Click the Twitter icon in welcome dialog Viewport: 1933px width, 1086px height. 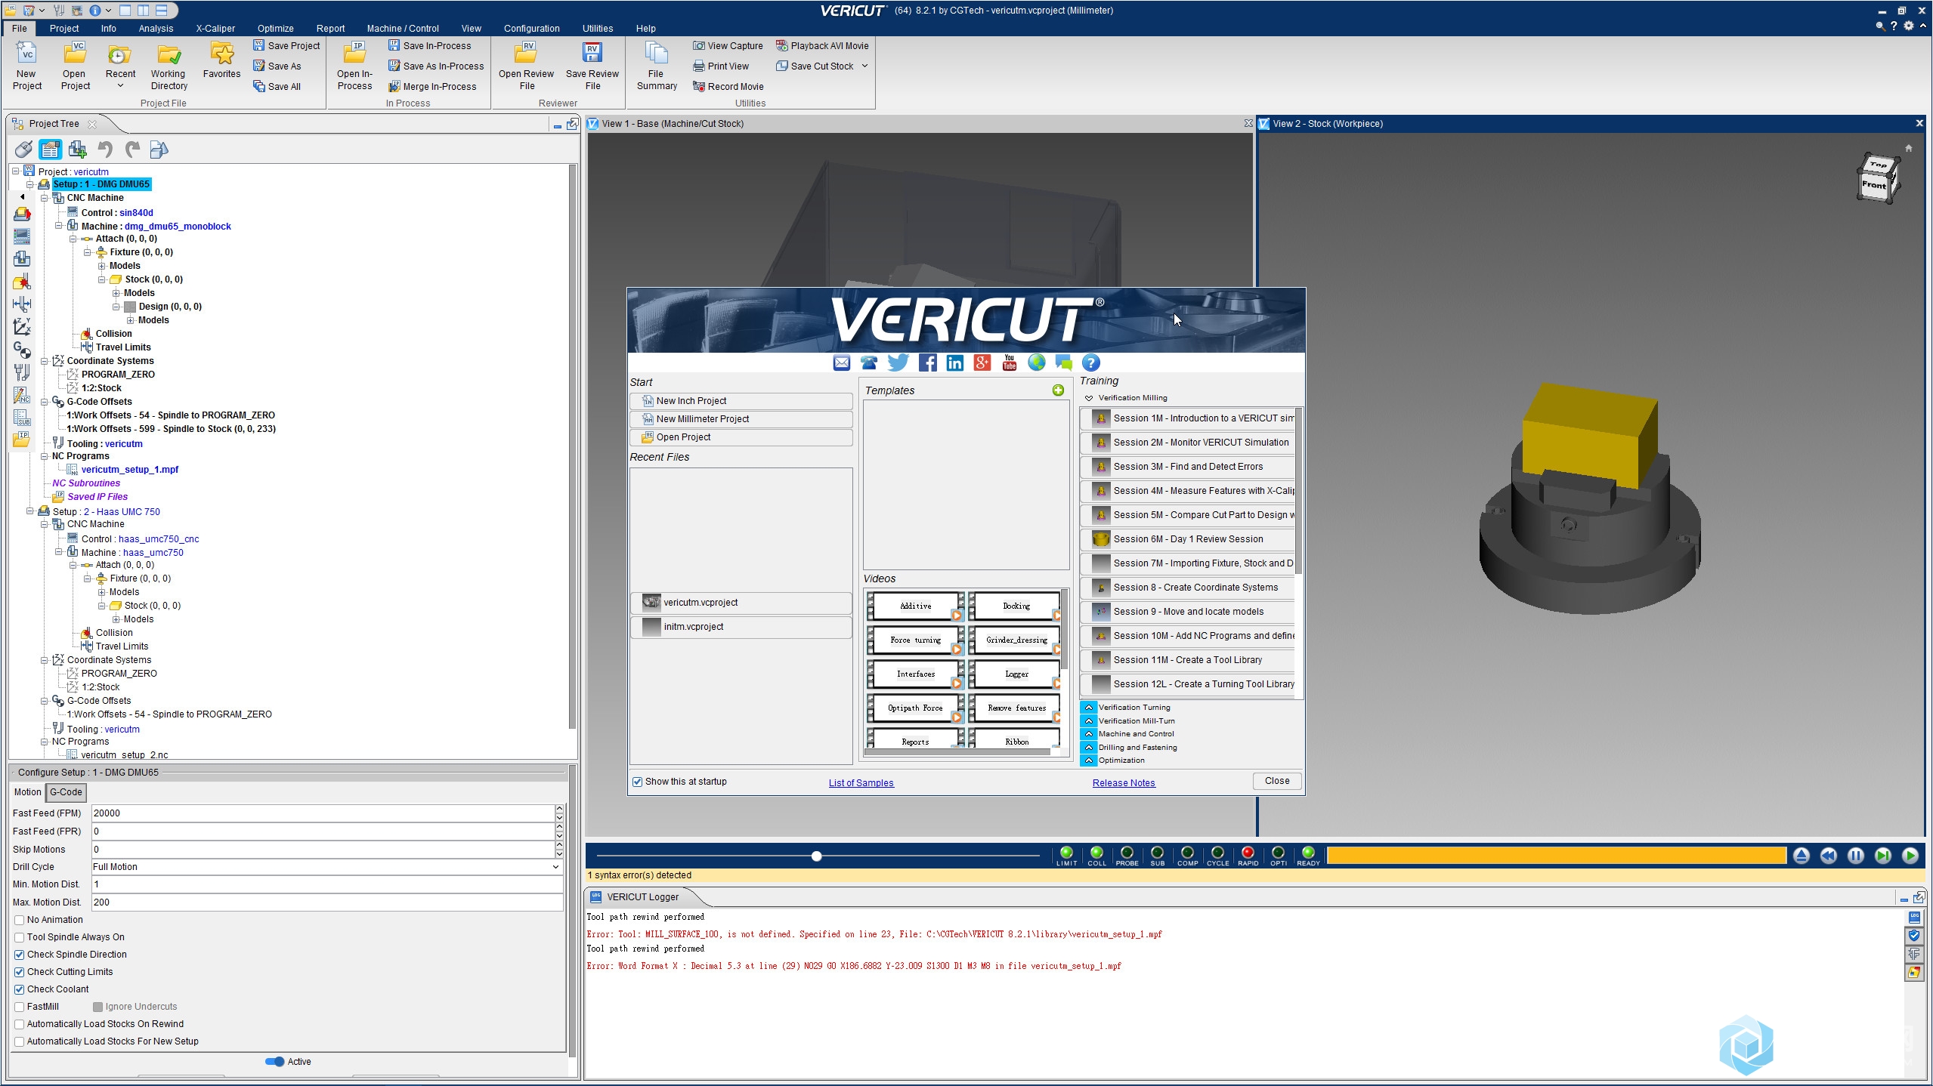click(x=898, y=363)
